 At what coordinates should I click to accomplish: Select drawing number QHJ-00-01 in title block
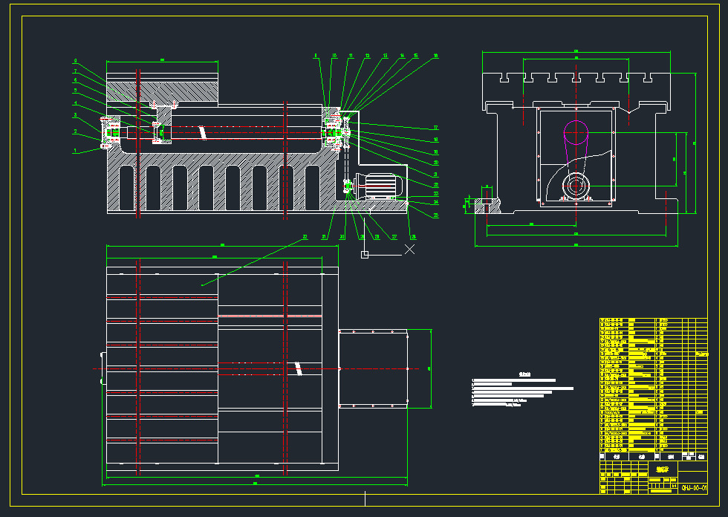point(694,488)
